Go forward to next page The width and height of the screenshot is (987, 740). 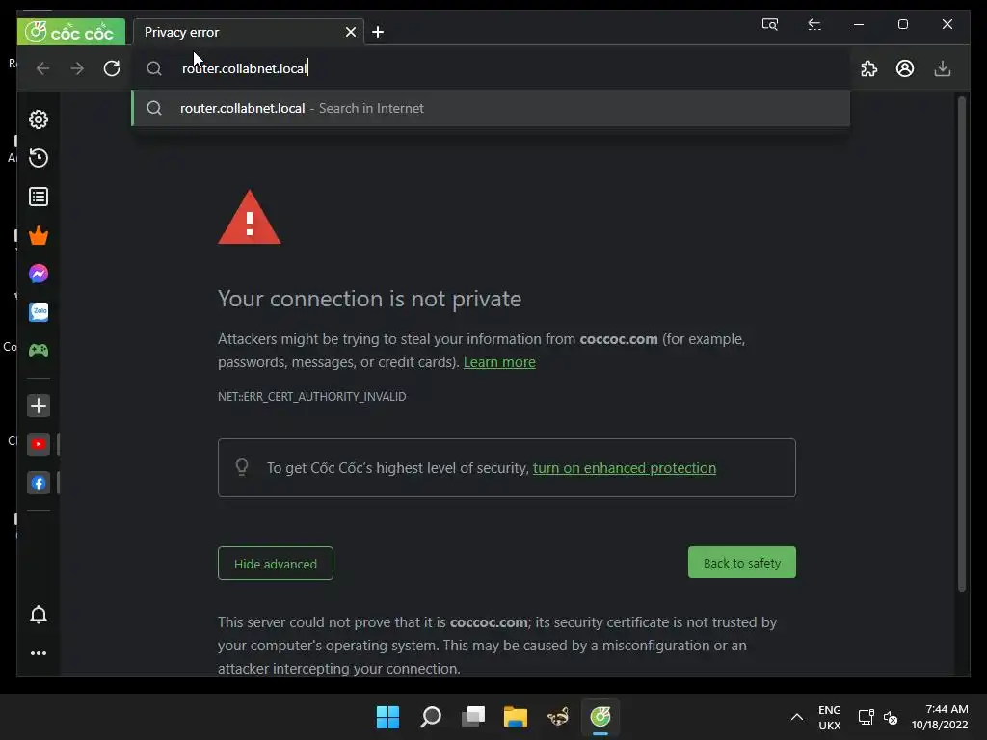click(77, 68)
